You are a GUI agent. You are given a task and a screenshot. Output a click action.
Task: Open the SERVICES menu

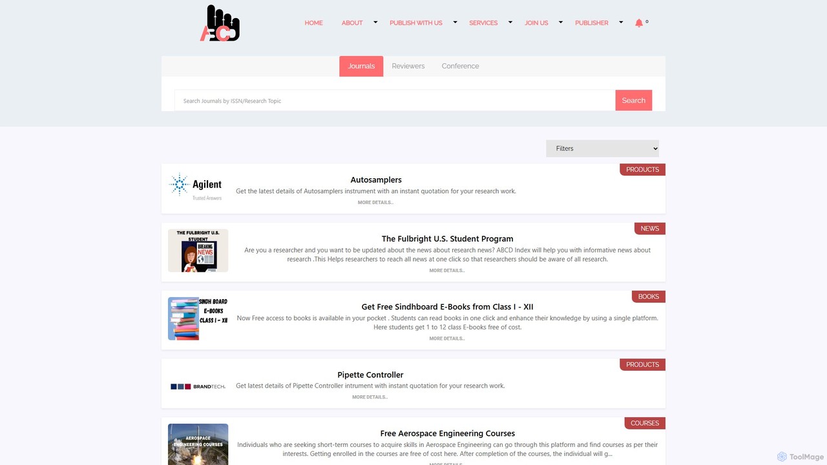483,23
